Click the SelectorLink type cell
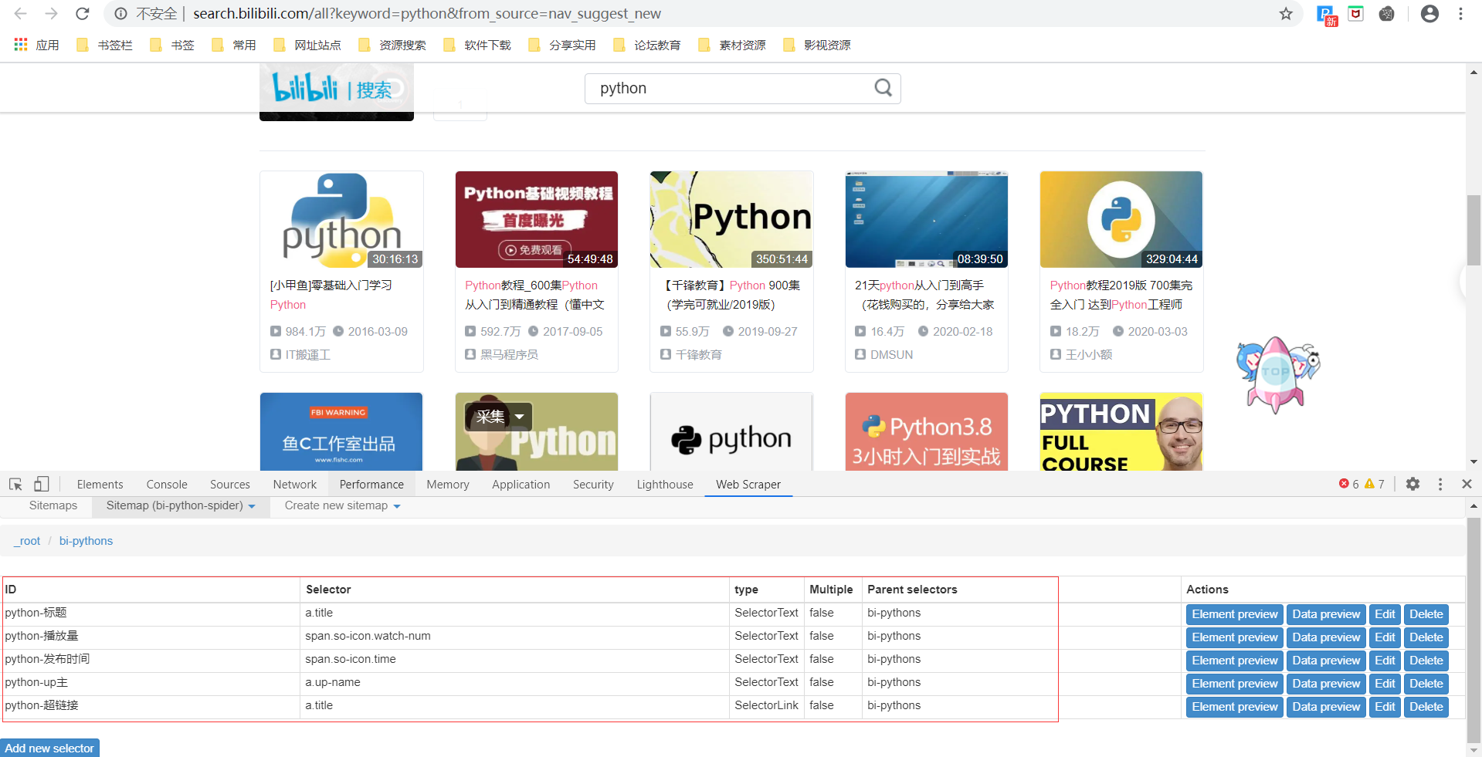Image resolution: width=1482 pixels, height=757 pixels. tap(766, 705)
